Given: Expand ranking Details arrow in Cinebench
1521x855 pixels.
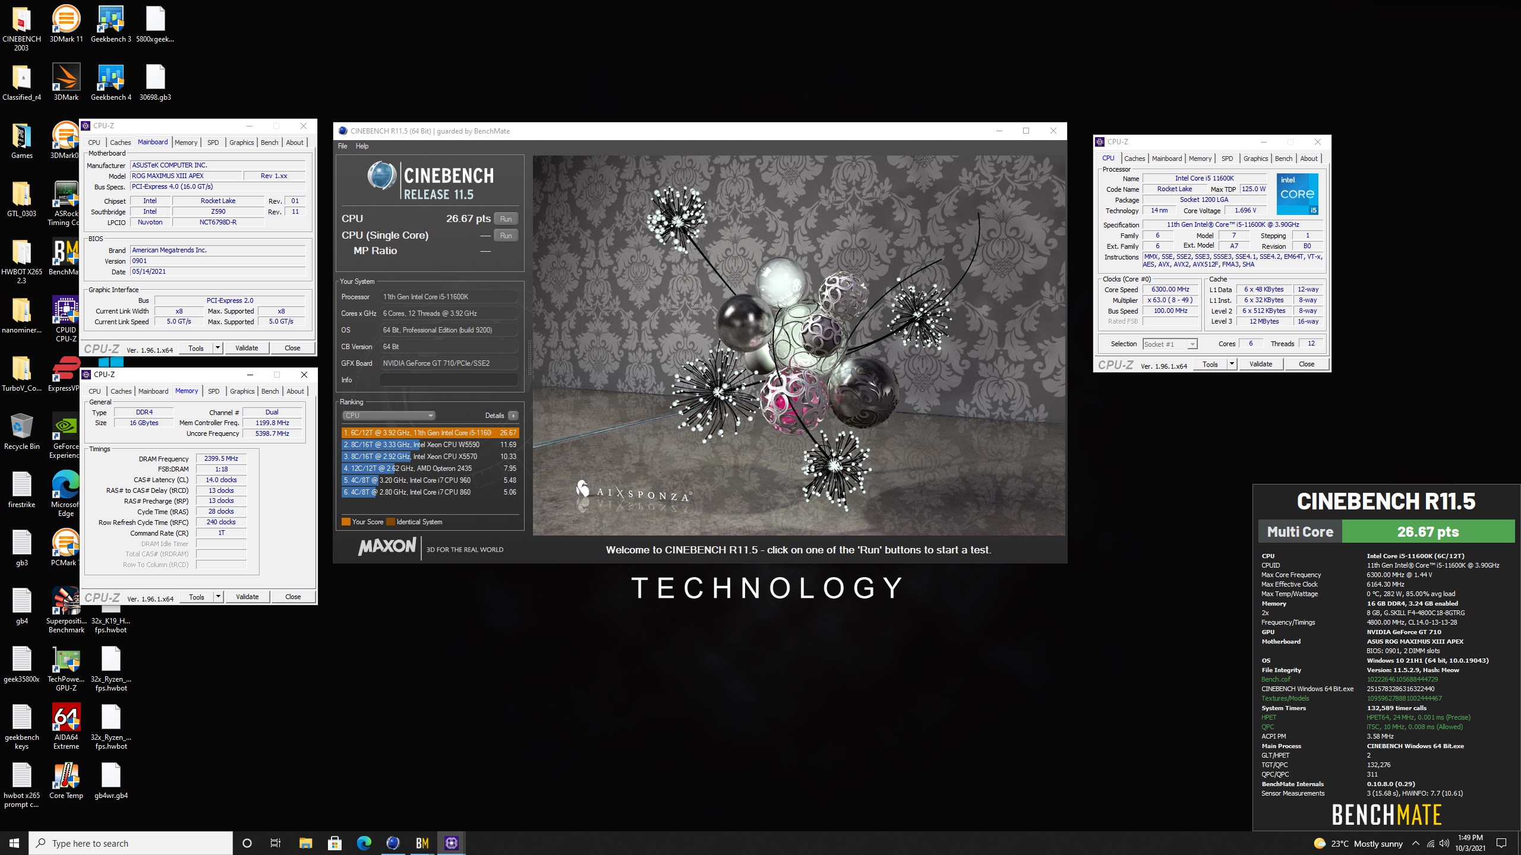Looking at the screenshot, I should pos(513,416).
